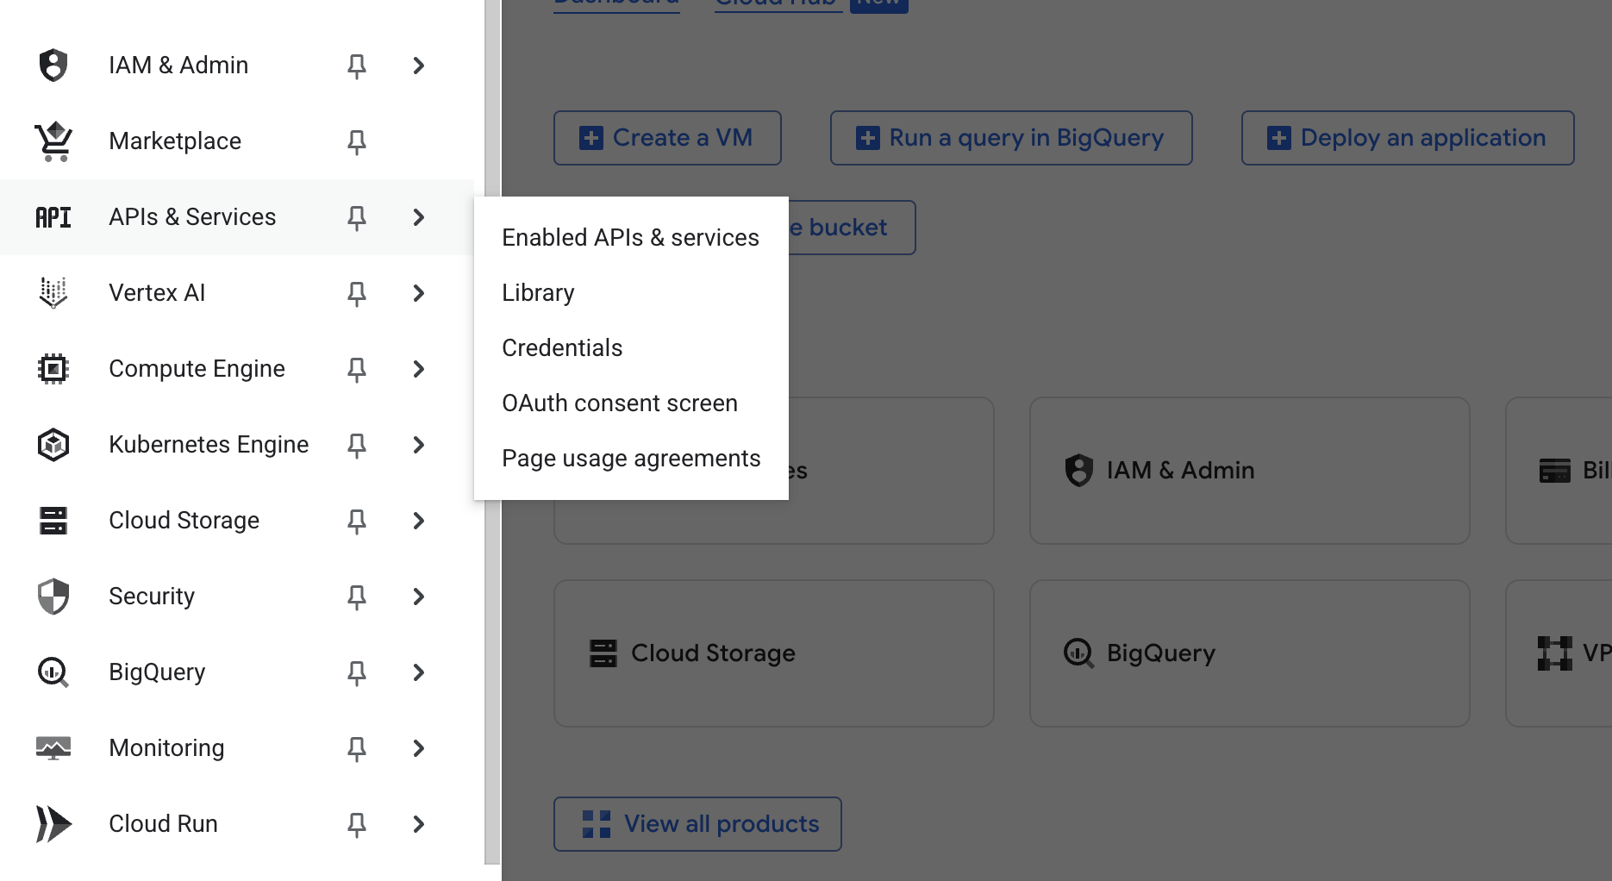Pin APIs & Services to the menu

click(357, 217)
